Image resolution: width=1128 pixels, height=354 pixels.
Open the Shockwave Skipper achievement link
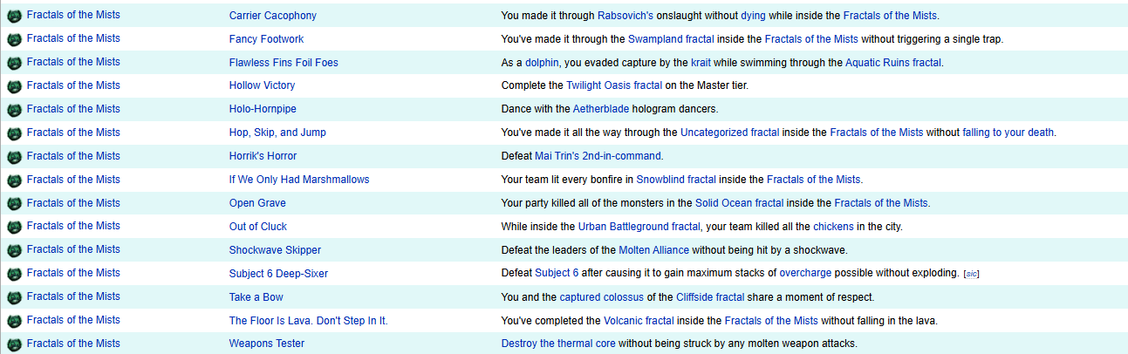(x=275, y=249)
